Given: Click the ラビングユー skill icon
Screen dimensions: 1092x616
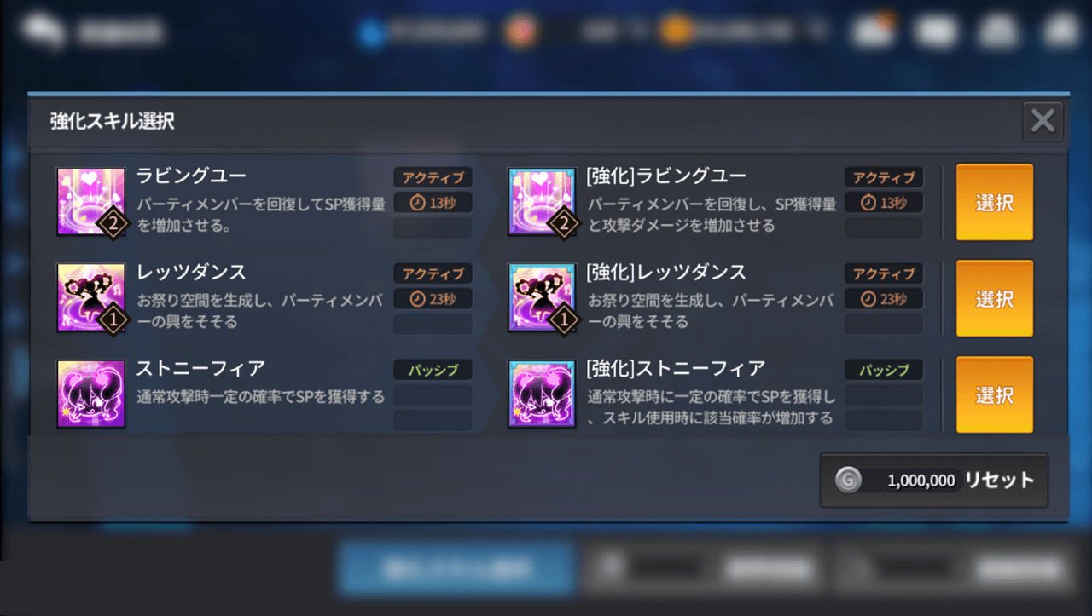Looking at the screenshot, I should [x=91, y=201].
